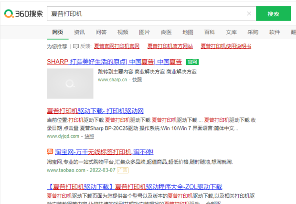This screenshot has width=296, height=204.
Task: Click the 360搜索 logo
Action: 23,13
